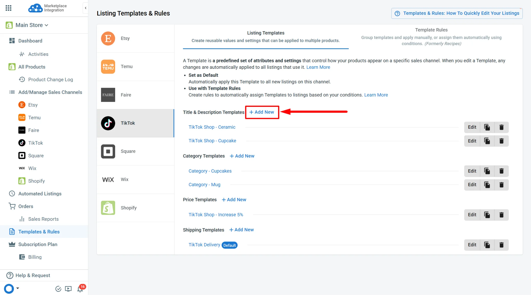The height and width of the screenshot is (295, 531).
Task: Edit the TikTok Shop - Ceramic template
Action: coord(472,127)
